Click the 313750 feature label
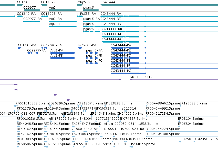 pyautogui.click(x=185, y=139)
